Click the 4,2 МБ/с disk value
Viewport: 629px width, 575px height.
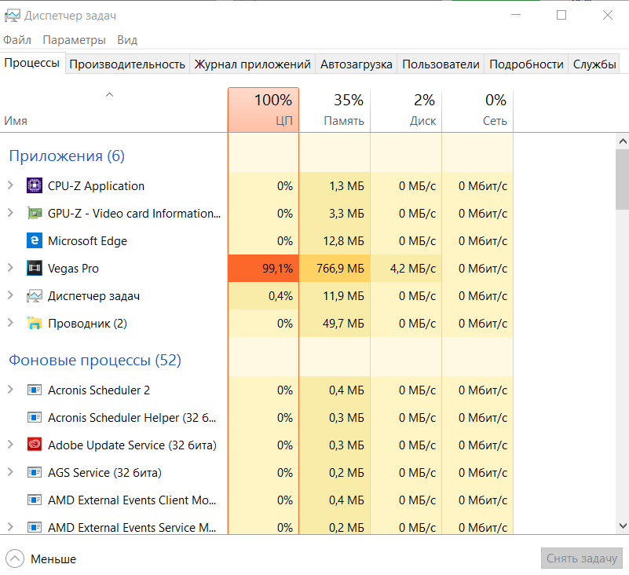413,269
